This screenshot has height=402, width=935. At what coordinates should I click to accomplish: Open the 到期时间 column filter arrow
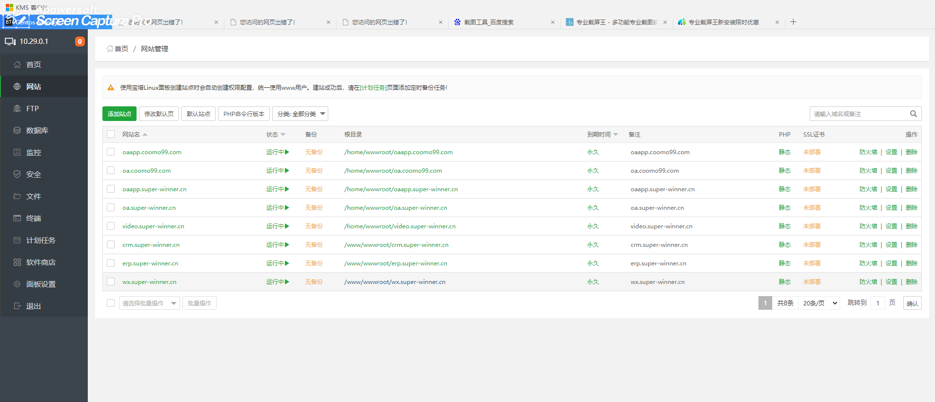coord(616,135)
